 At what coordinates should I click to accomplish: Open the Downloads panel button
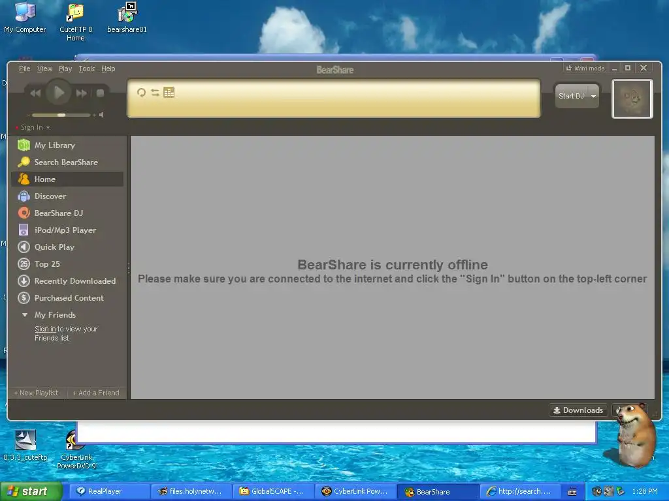(578, 410)
